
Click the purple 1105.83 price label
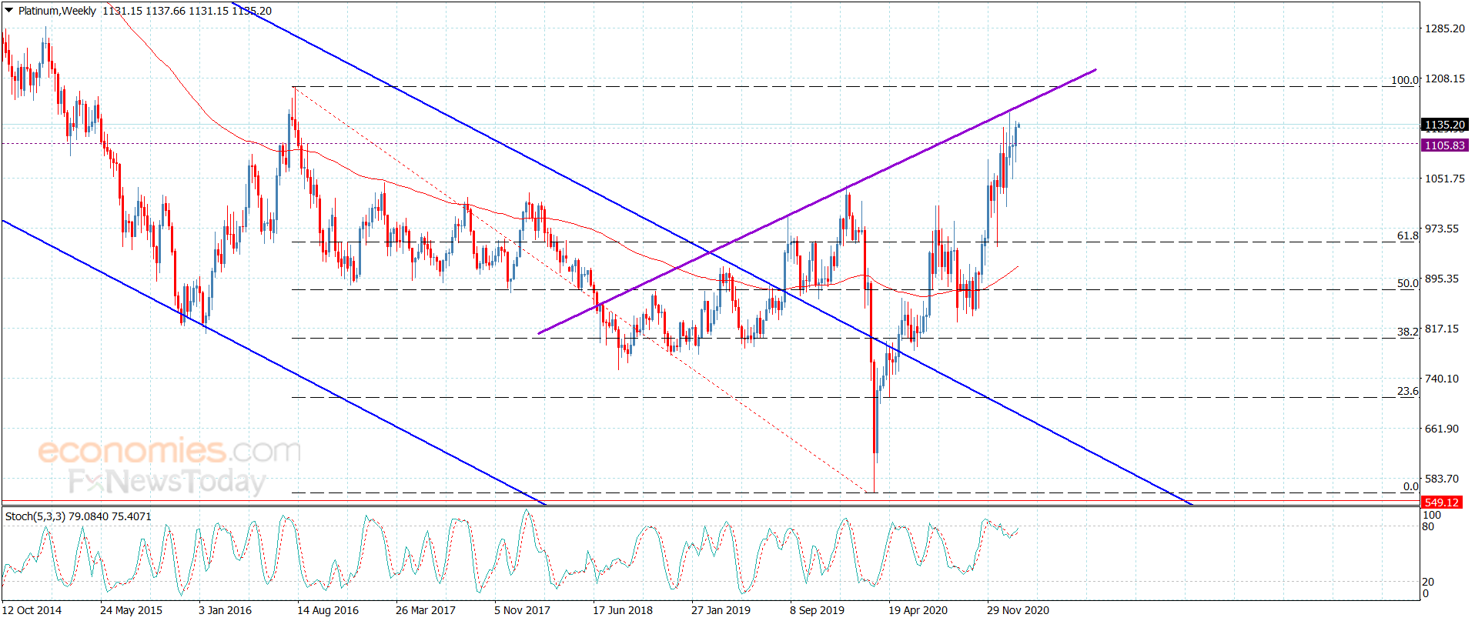pyautogui.click(x=1444, y=145)
